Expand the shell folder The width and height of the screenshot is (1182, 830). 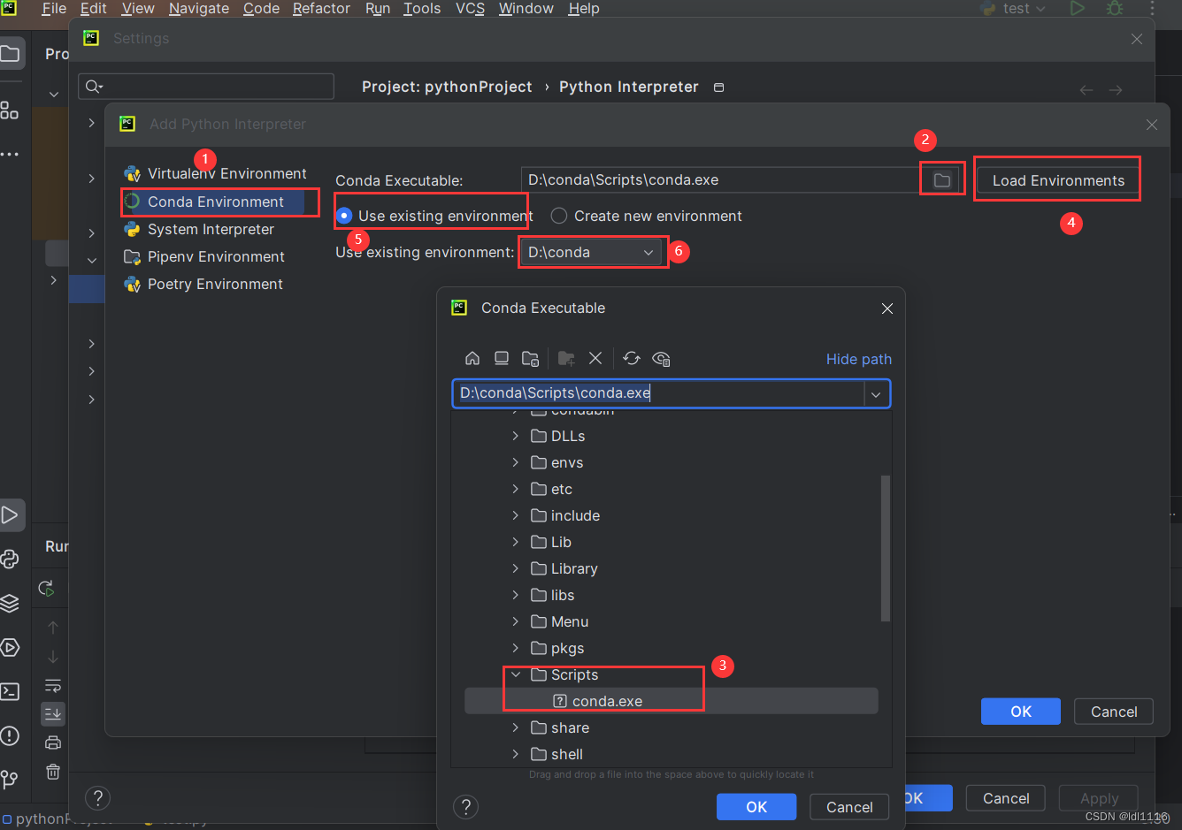[516, 754]
